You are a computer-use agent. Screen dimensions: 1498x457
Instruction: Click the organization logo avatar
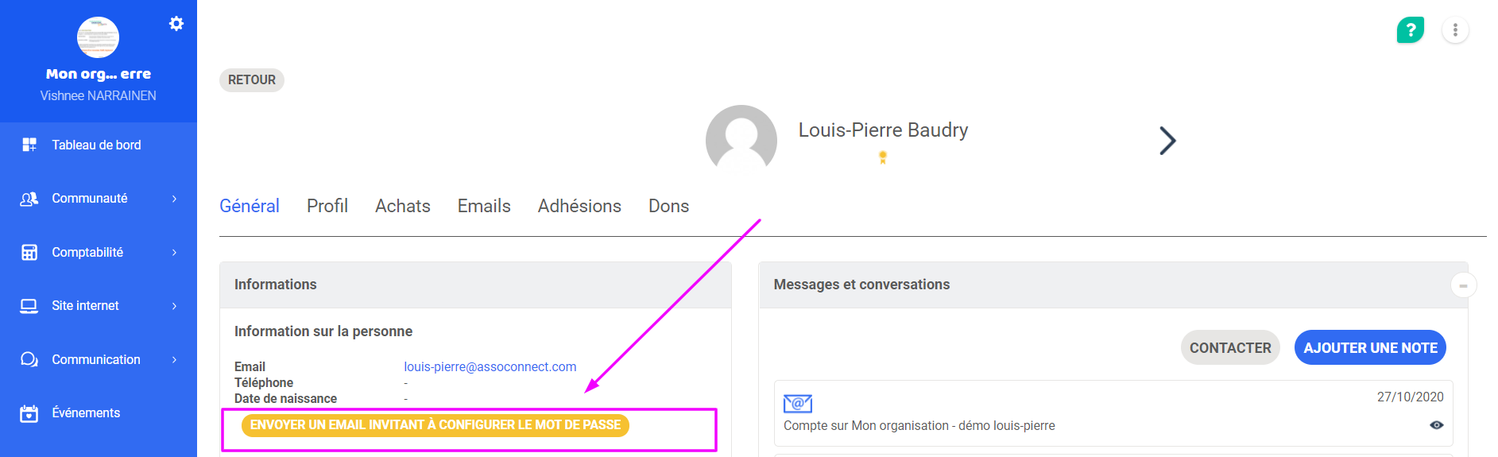coord(98,37)
